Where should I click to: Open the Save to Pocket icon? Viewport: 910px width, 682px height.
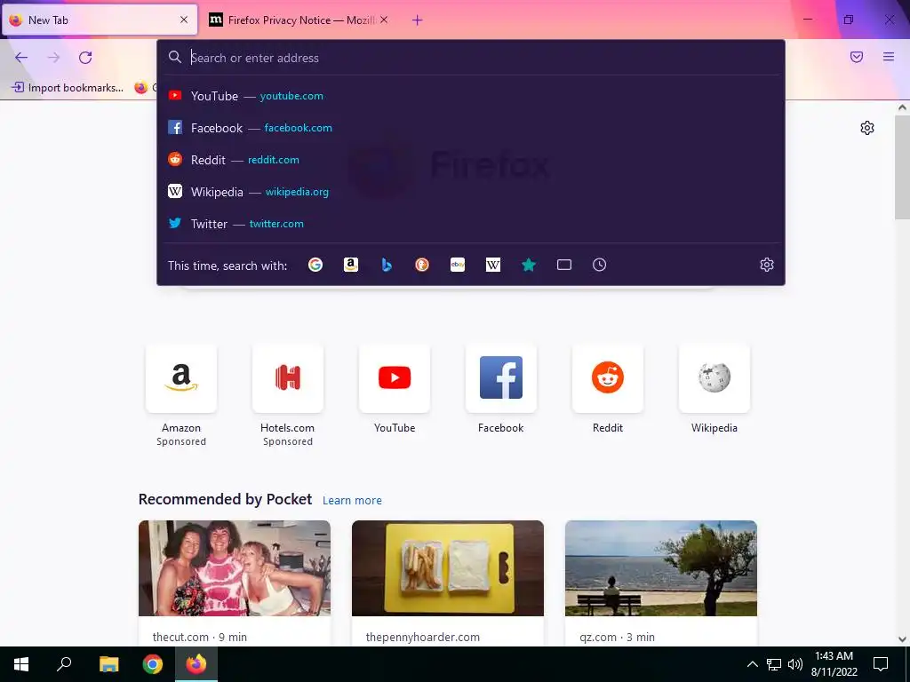coord(857,57)
